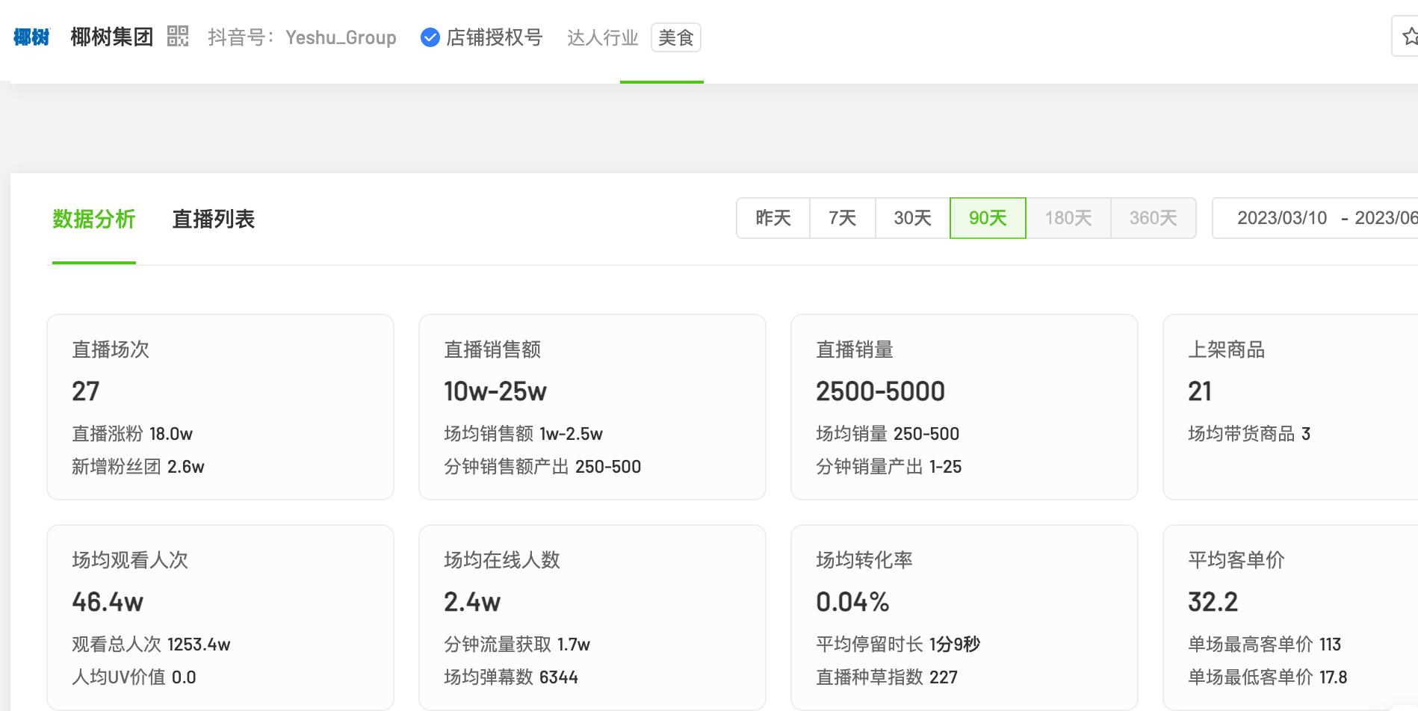Viewport: 1418px width, 711px height.
Task: Re-select the active 90天 filter
Action: click(x=987, y=218)
